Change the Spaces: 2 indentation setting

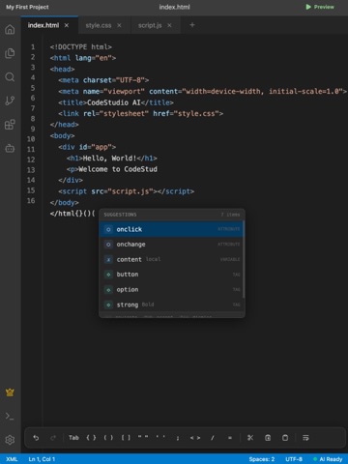(x=262, y=459)
